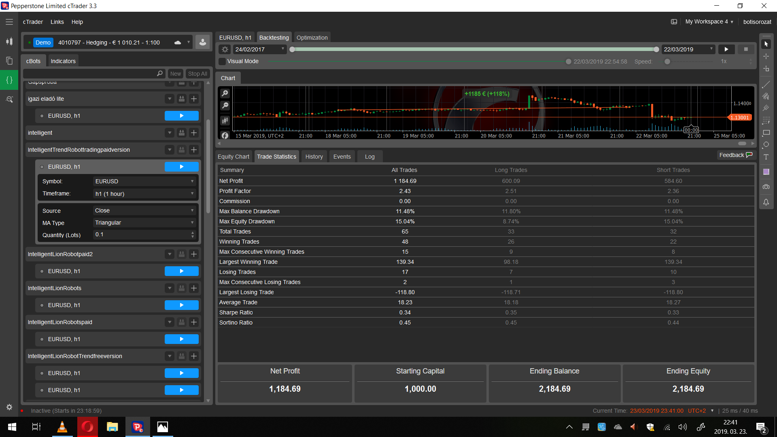Run igazi eladó lite EURUSD instance
The width and height of the screenshot is (777, 437).
(x=181, y=116)
